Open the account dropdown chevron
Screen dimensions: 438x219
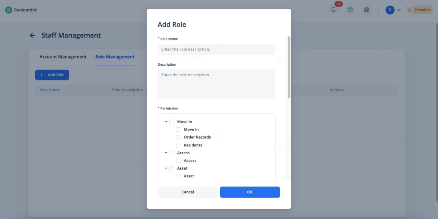[x=399, y=10]
